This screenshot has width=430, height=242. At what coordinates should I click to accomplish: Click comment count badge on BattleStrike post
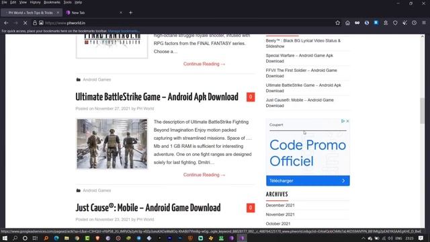point(251,97)
